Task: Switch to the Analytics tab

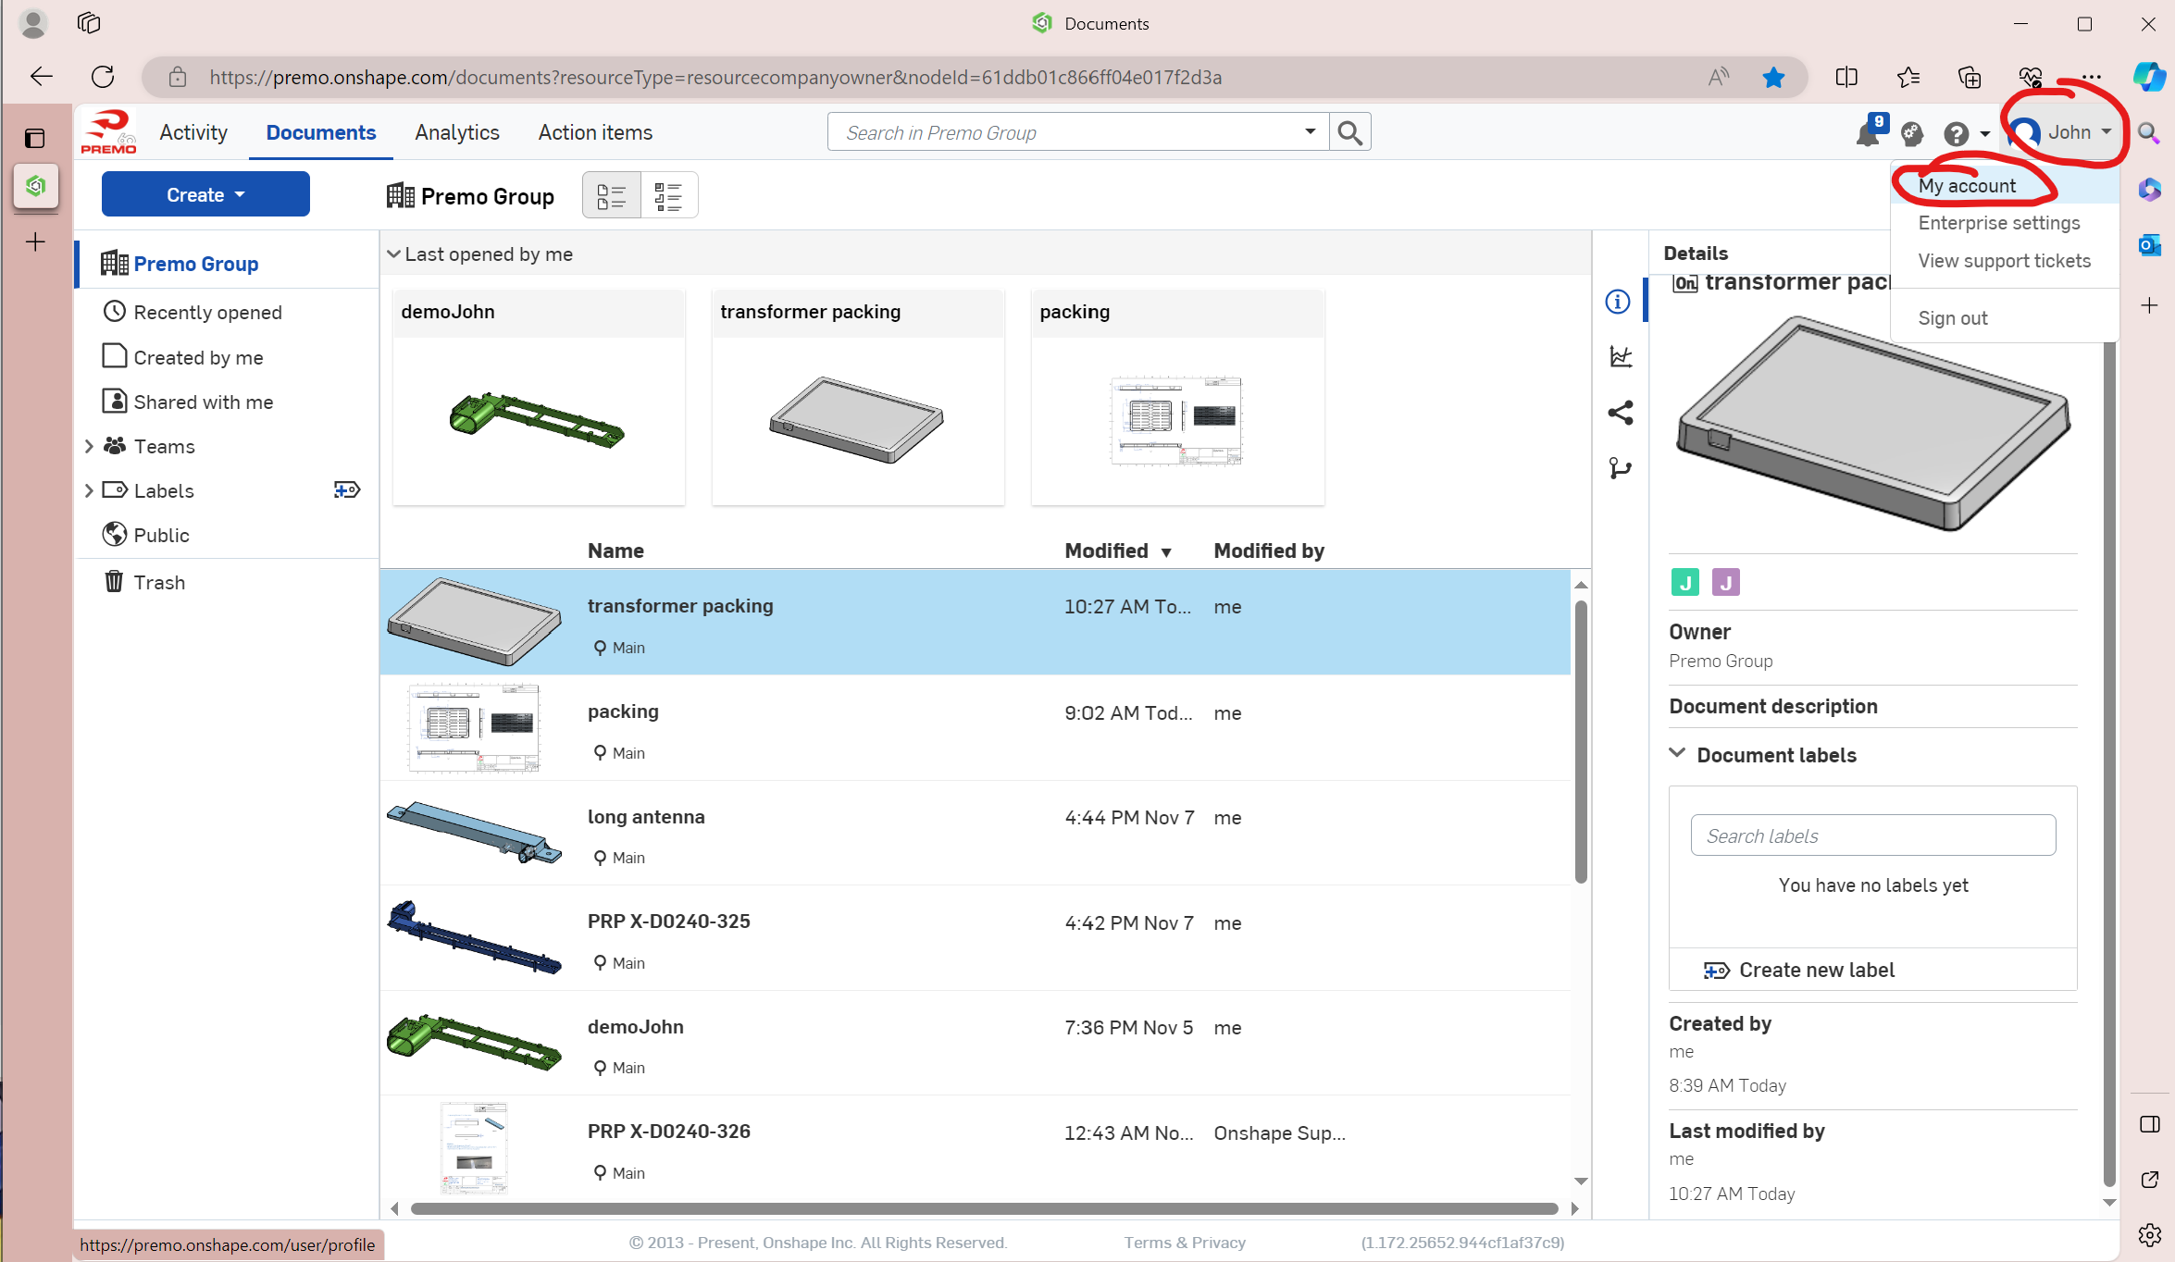Action: pos(456,132)
